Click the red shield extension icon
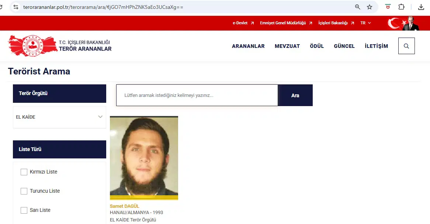This screenshot has height=224, width=430. (x=388, y=7)
